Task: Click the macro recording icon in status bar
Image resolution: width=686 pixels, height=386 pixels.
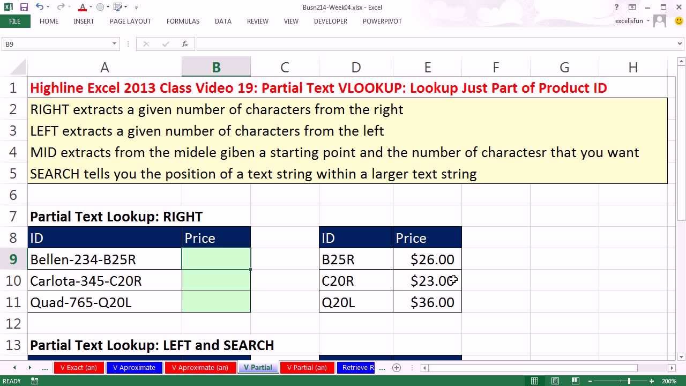Action: (35, 381)
